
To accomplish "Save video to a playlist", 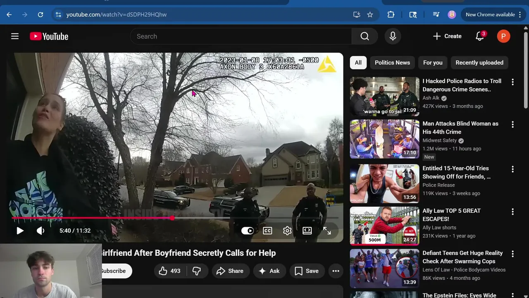I will pyautogui.click(x=307, y=271).
